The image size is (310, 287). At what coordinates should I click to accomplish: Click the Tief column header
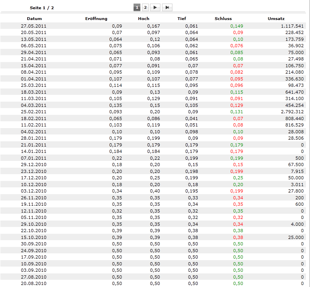click(x=182, y=18)
